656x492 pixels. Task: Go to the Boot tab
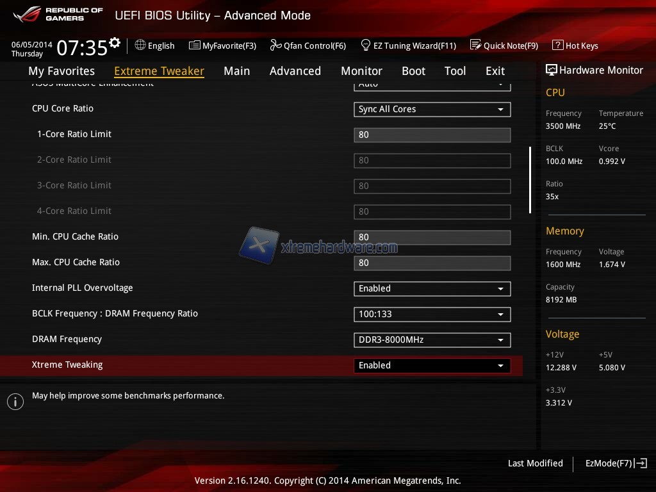click(x=413, y=71)
